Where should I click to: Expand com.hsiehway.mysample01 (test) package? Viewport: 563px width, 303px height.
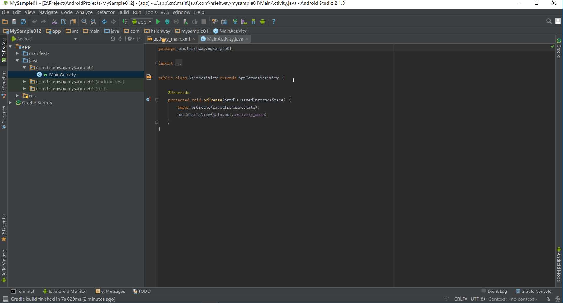[x=24, y=89]
